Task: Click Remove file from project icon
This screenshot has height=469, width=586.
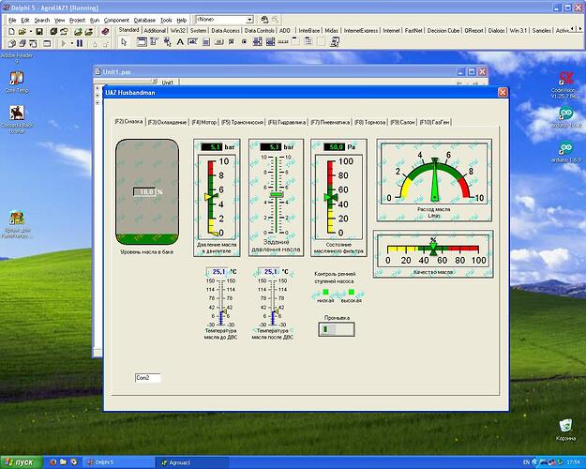Action: pos(88,32)
